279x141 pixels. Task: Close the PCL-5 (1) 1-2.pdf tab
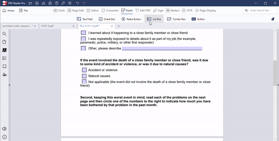point(112,26)
